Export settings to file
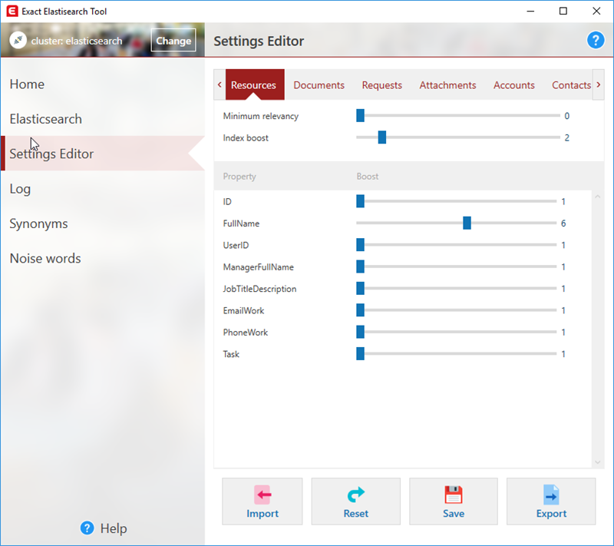The height and width of the screenshot is (546, 614). [x=551, y=501]
